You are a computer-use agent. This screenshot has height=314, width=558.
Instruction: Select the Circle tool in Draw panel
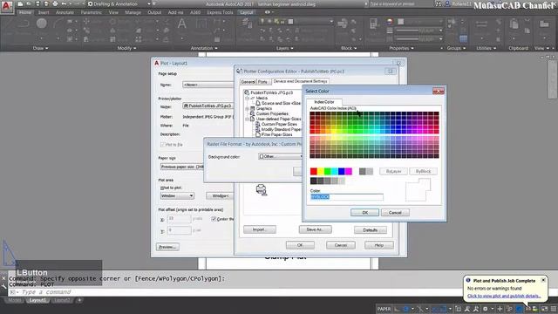41,24
